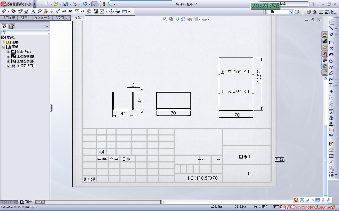Expand the manager panel double-chevron
The image size is (339, 211).
(47, 26)
